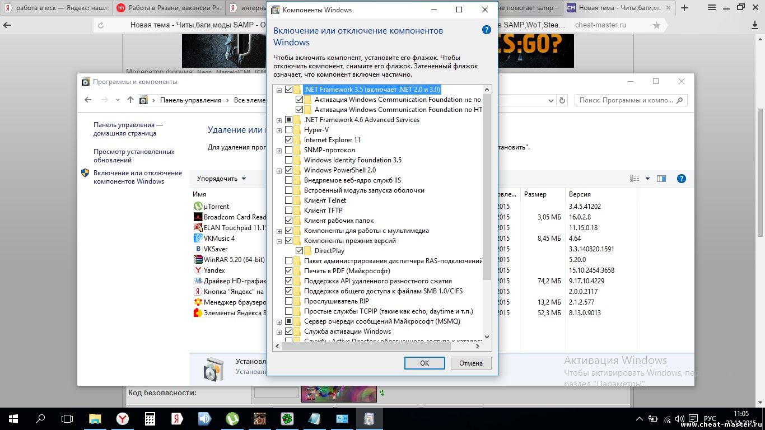Select the WinRAR 5.20 program icon
The height and width of the screenshot is (430, 765).
(198, 259)
